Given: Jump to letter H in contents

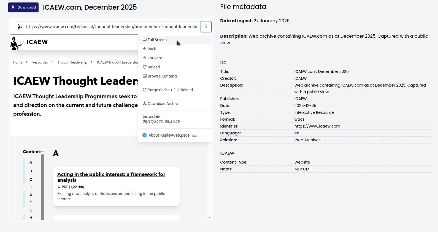Looking at the screenshot, I should pos(31,218).
